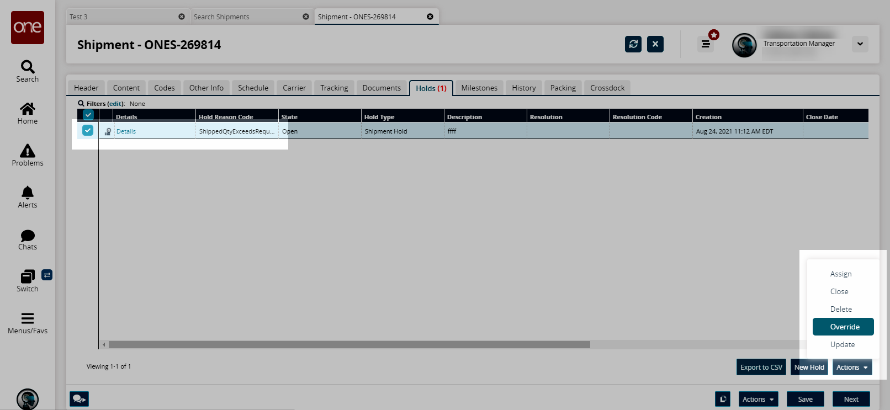The image size is (890, 410).
Task: Click the Viewing 1-1 of 1 text
Action: (109, 366)
